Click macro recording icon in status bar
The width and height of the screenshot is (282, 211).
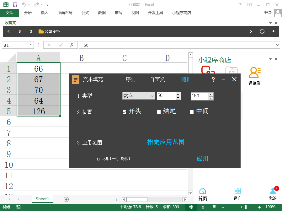(18, 207)
